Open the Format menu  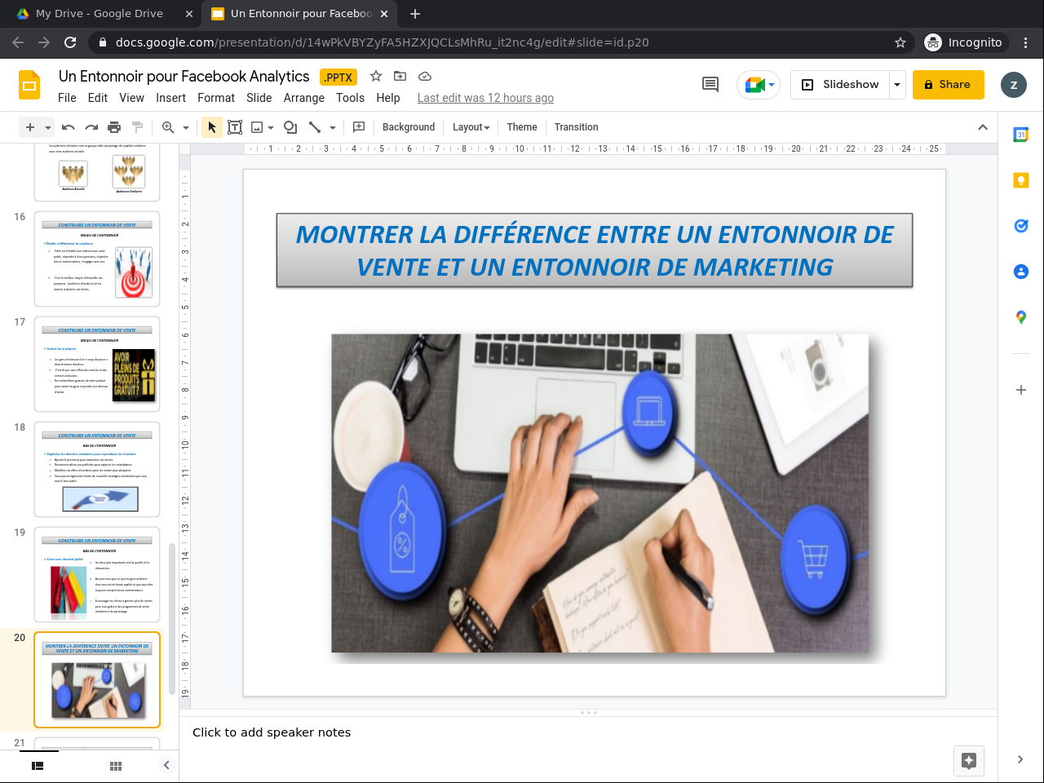pos(216,98)
